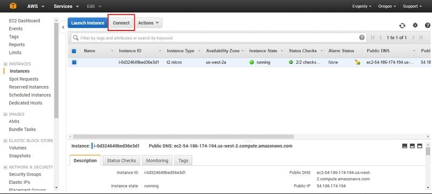432x194 pixels.
Task: Open Scheduled Instances page
Action: pyautogui.click(x=30, y=95)
